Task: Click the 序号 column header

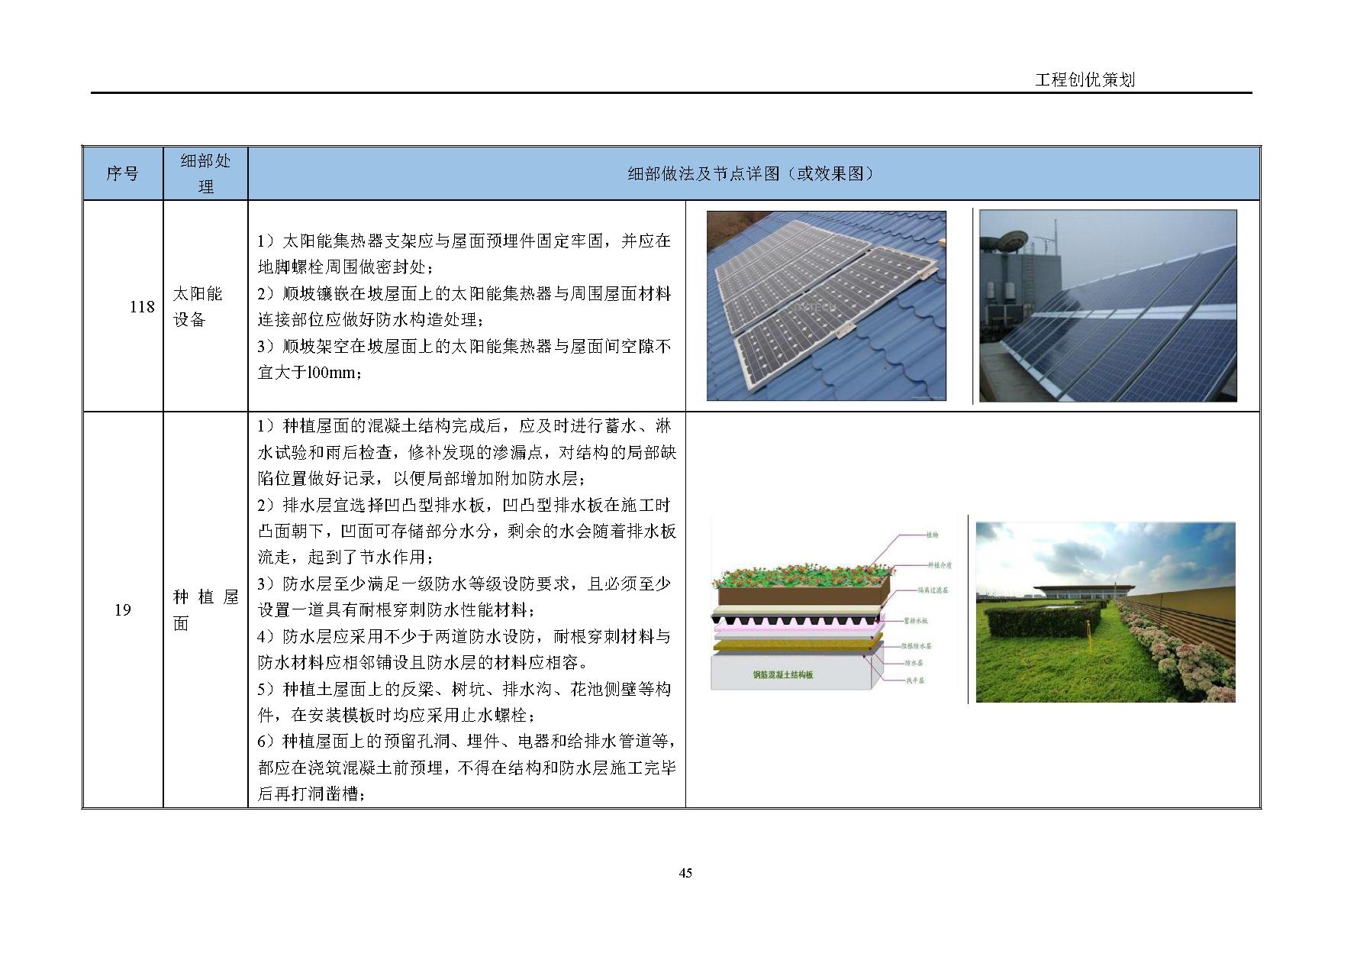Action: click(x=124, y=173)
